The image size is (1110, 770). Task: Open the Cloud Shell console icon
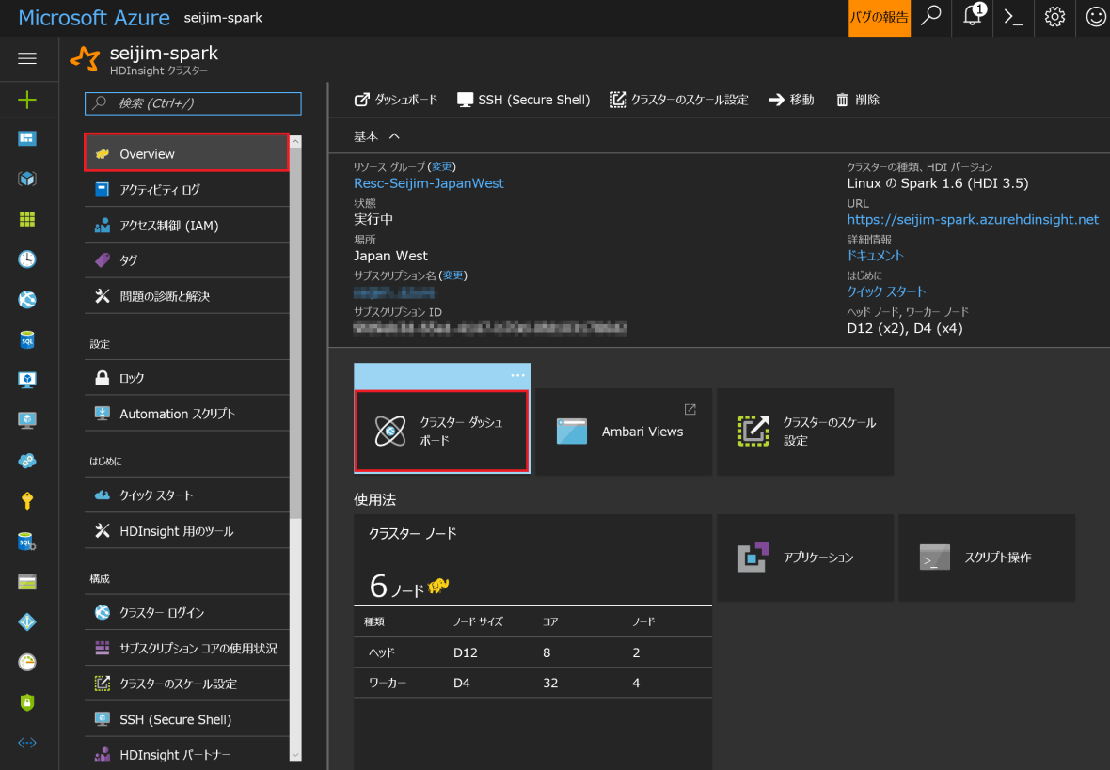(x=1013, y=17)
